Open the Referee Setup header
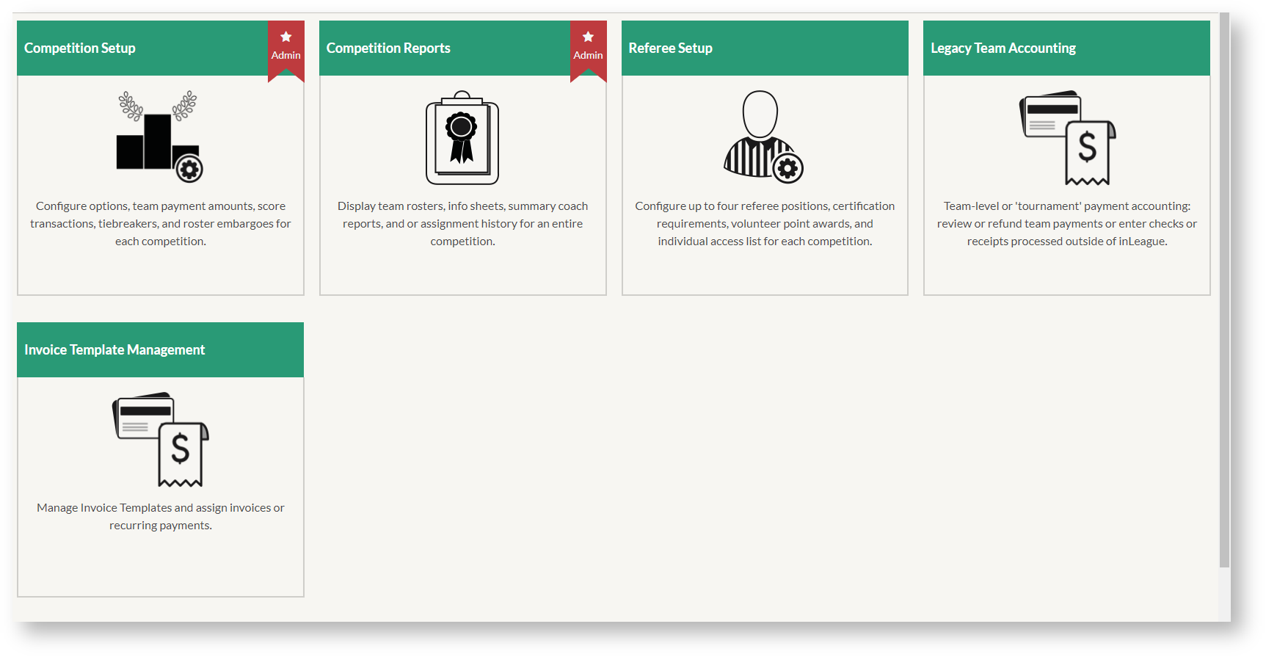1266x657 pixels. pyautogui.click(x=765, y=48)
